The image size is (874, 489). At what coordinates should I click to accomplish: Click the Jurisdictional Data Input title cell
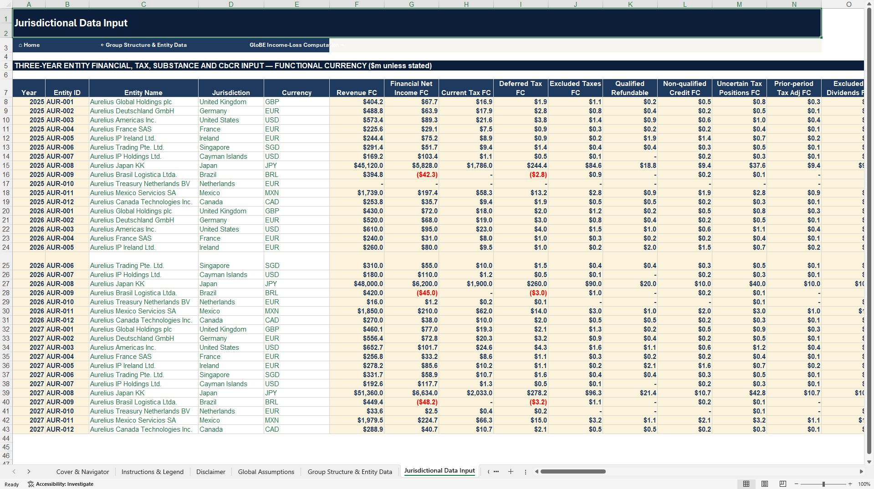pos(417,23)
